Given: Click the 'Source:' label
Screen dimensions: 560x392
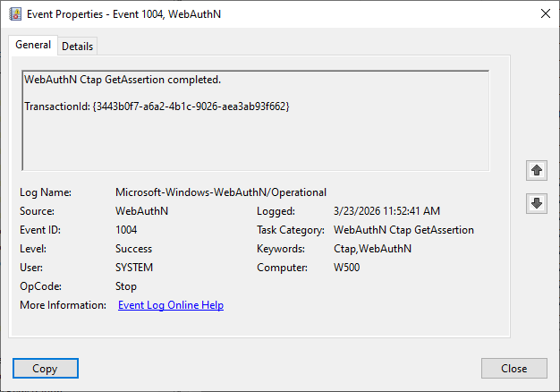Looking at the screenshot, I should (x=37, y=211).
